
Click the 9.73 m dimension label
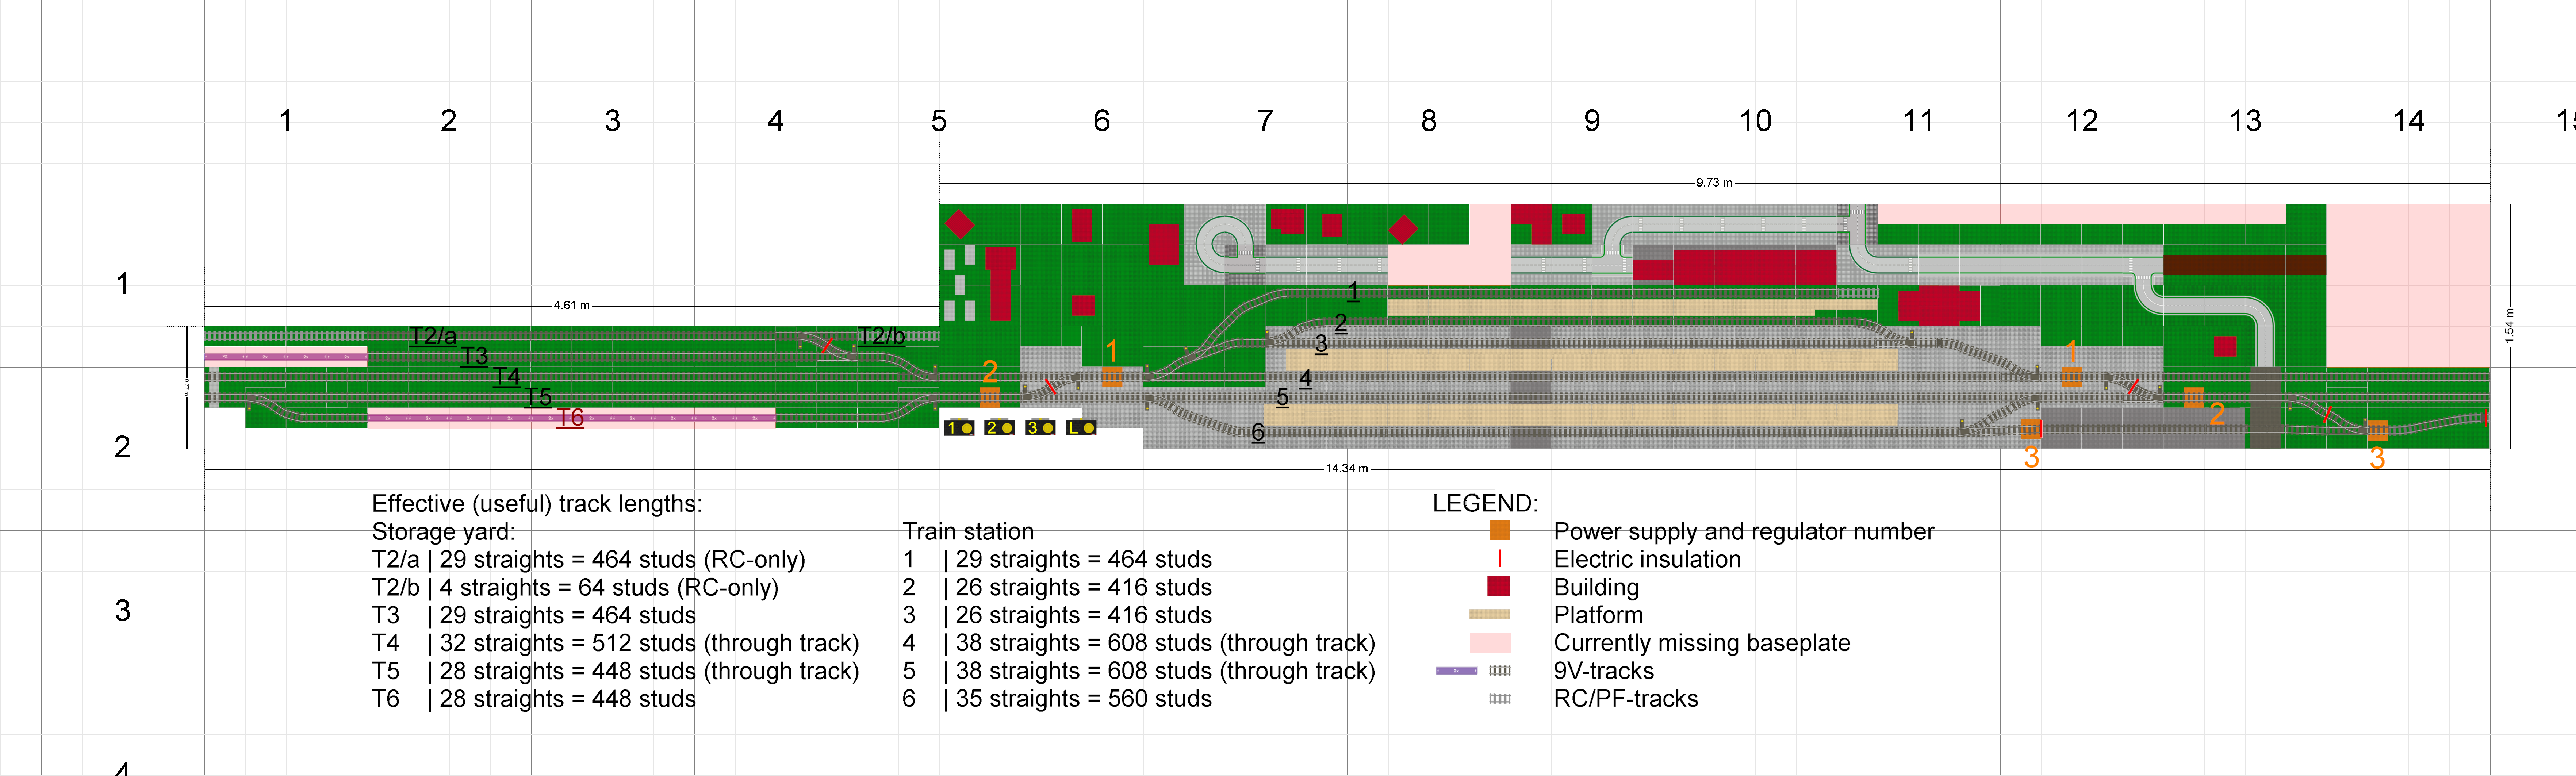click(x=1714, y=183)
